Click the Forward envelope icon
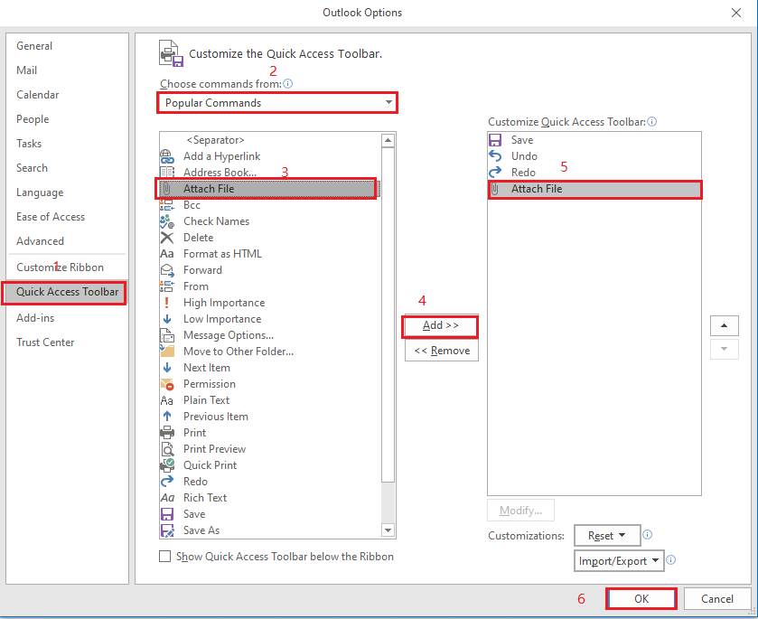The height and width of the screenshot is (619, 758). [167, 270]
